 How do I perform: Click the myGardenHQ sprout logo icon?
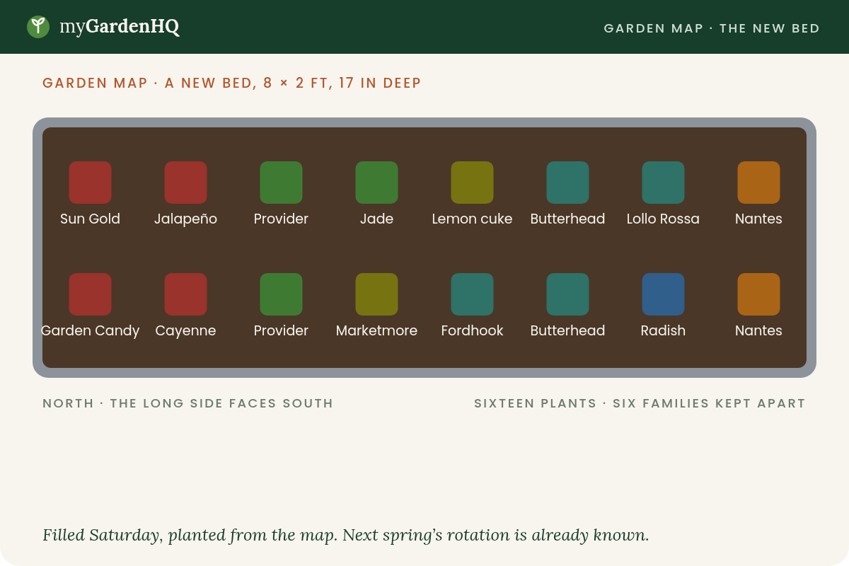coord(38,27)
